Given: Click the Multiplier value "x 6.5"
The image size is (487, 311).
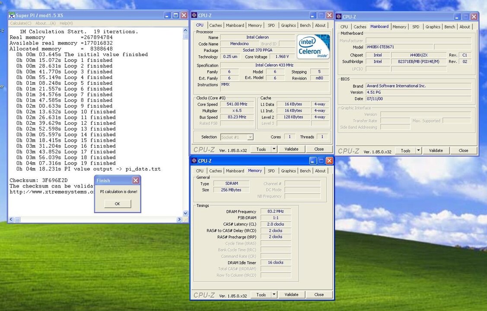Looking at the screenshot, I should [237, 111].
